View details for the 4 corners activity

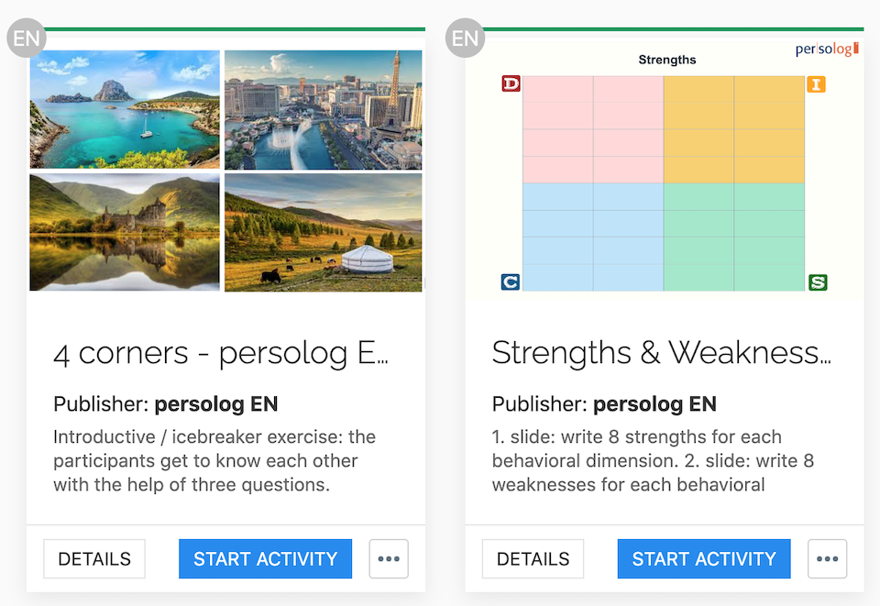(94, 559)
